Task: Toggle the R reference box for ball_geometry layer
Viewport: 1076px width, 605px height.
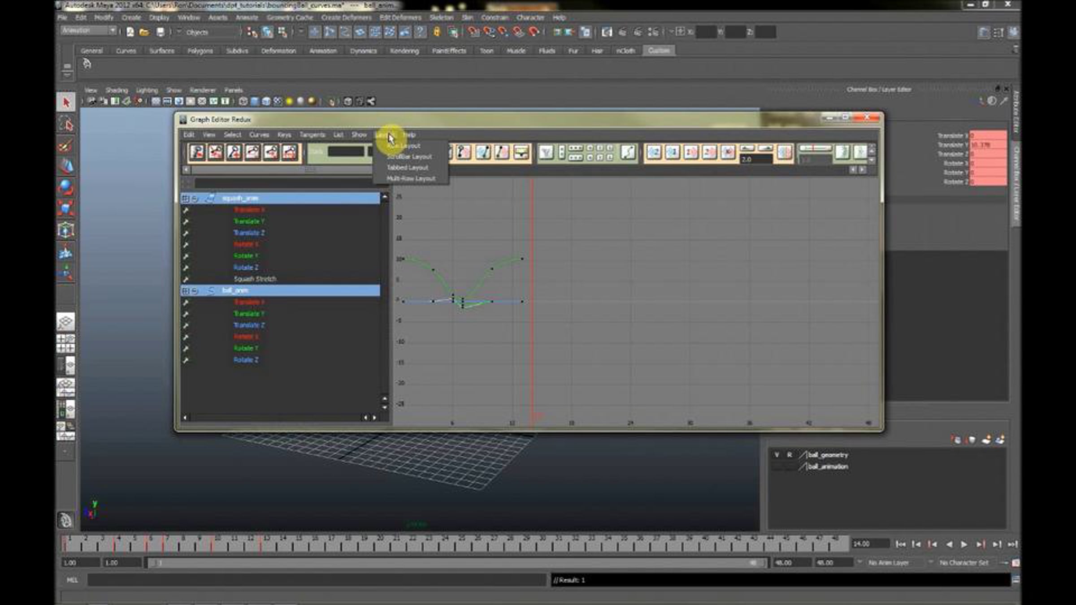Action: [790, 455]
